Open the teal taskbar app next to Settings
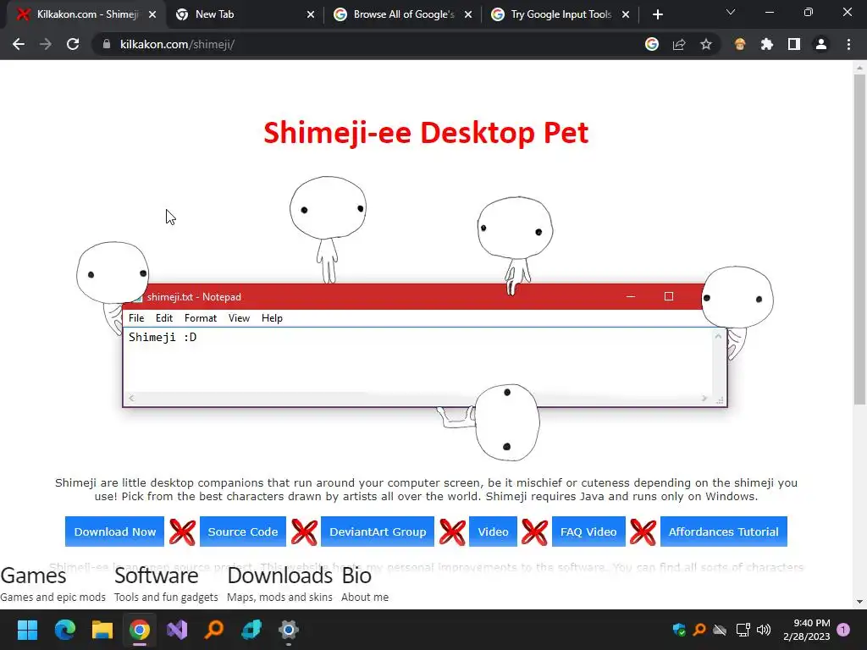 click(x=251, y=630)
